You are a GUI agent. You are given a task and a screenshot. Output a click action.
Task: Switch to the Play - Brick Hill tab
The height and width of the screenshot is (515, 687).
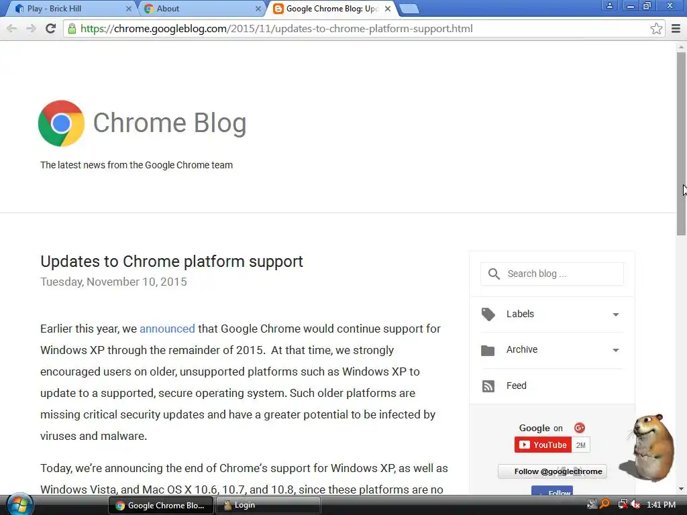(70, 9)
